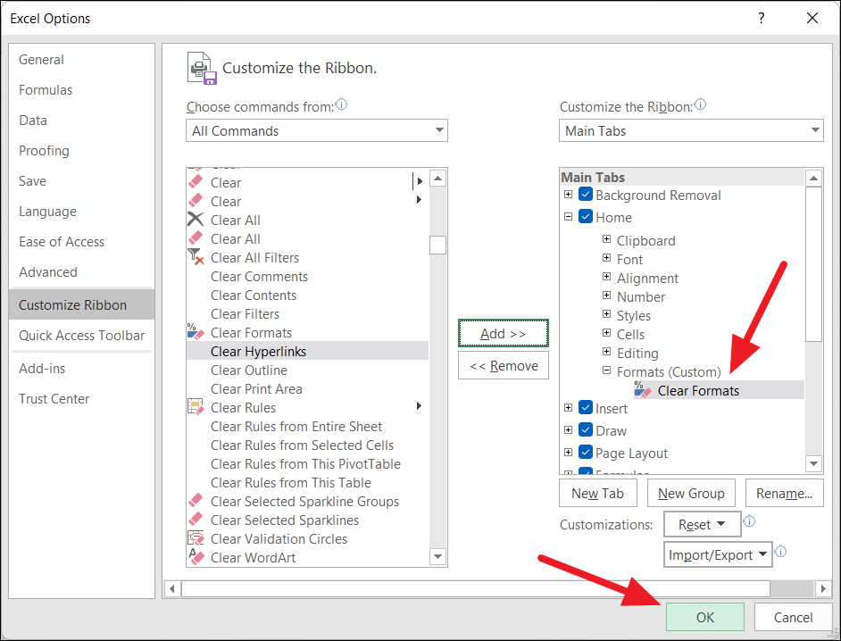Select Clear Print Area command
This screenshot has height=641, width=841.
click(x=307, y=388)
